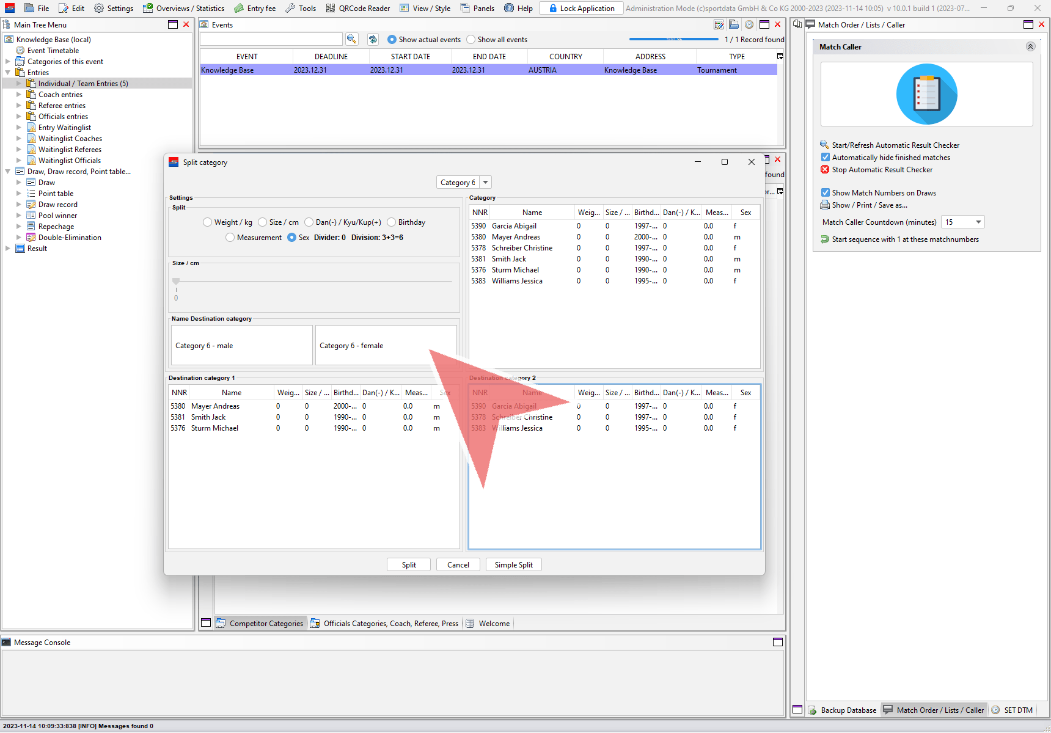The width and height of the screenshot is (1051, 733).
Task: Collapse the Match Caller panel chevron
Action: click(1030, 46)
